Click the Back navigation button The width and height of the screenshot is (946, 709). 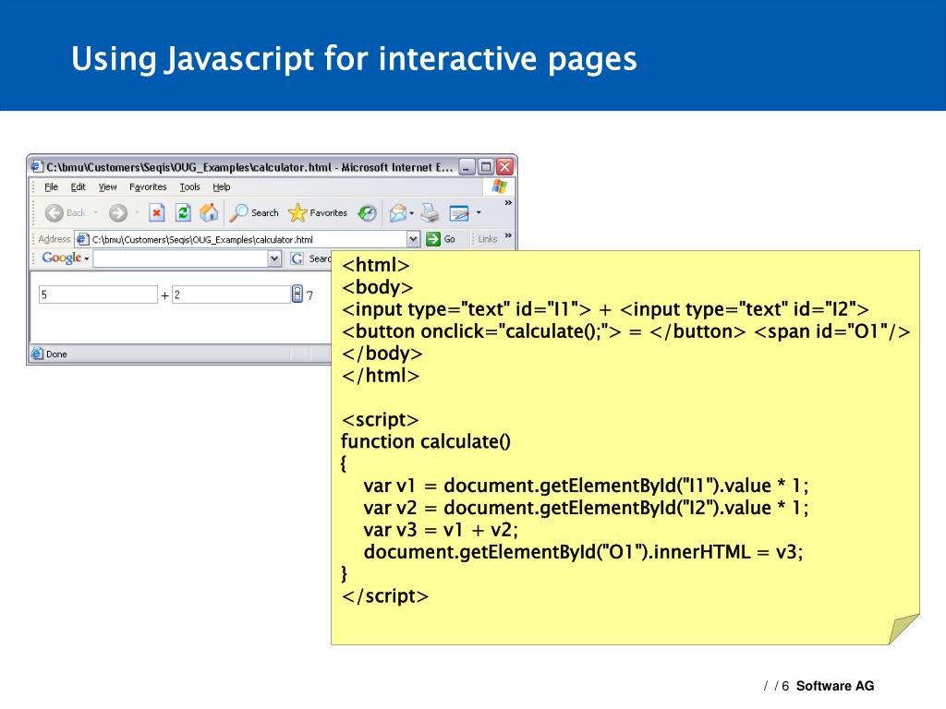(x=66, y=213)
